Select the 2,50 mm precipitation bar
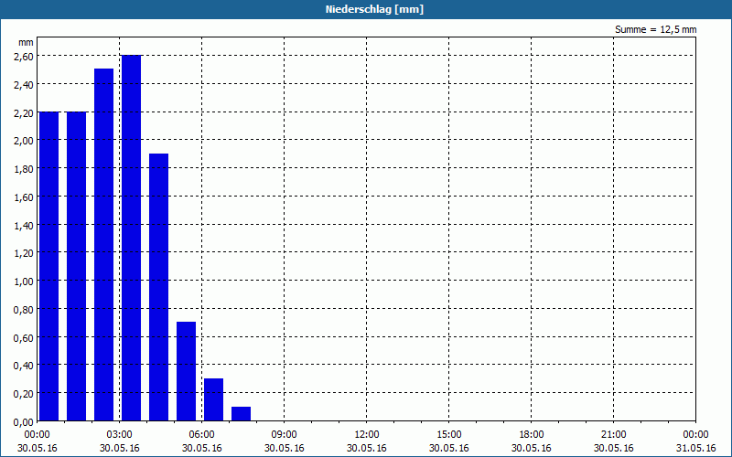732x457 pixels. click(103, 245)
